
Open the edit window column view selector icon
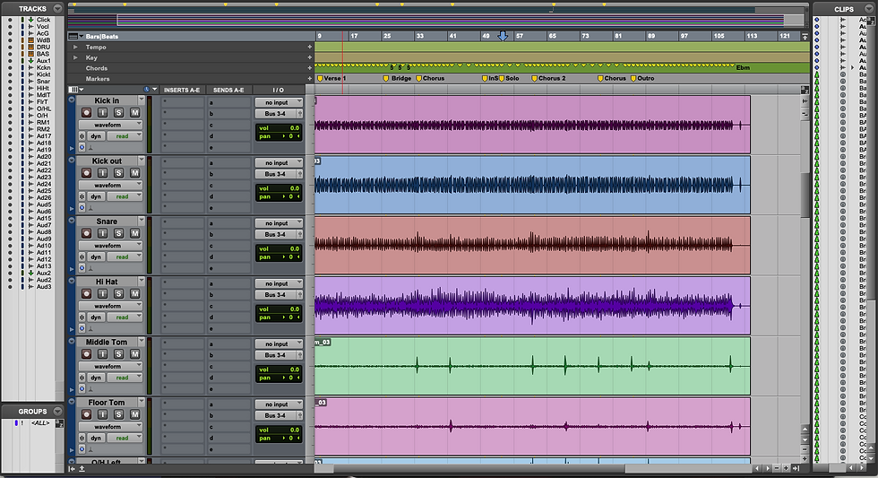click(75, 90)
